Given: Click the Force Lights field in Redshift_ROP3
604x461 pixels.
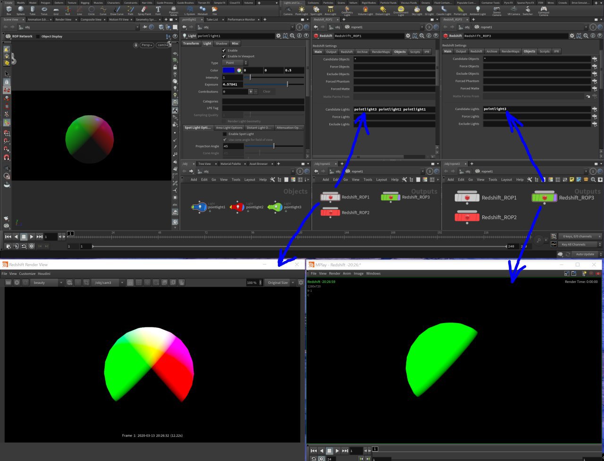Looking at the screenshot, I should tap(537, 117).
